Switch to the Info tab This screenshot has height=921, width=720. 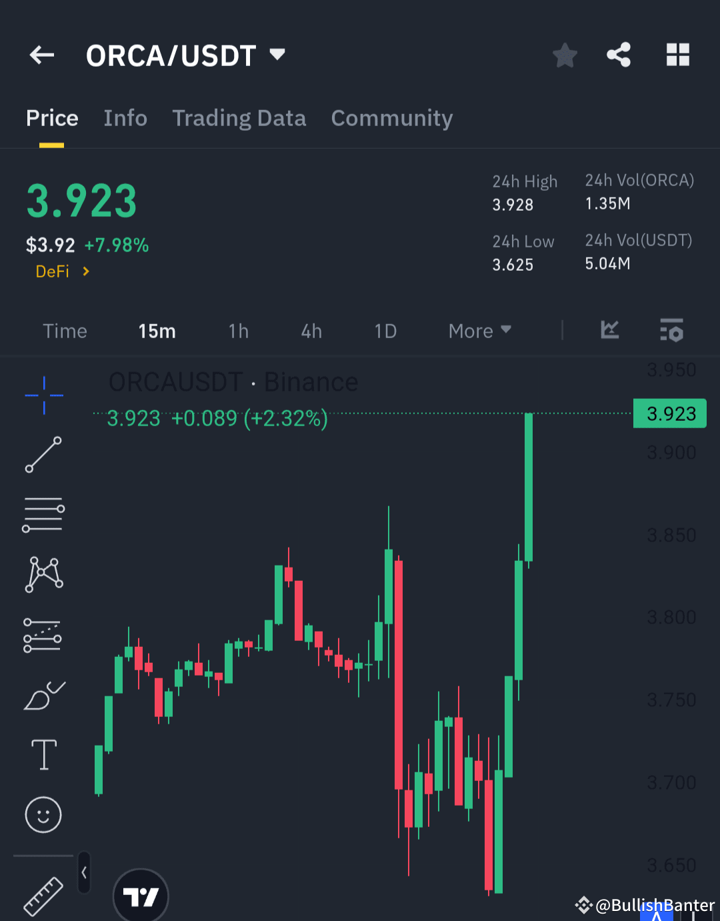click(125, 118)
